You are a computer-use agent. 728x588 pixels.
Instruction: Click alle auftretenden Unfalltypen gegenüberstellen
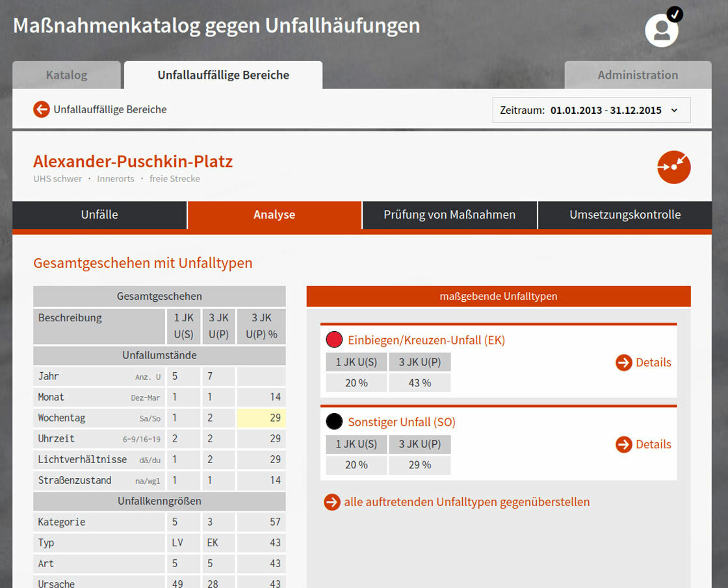[x=465, y=502]
